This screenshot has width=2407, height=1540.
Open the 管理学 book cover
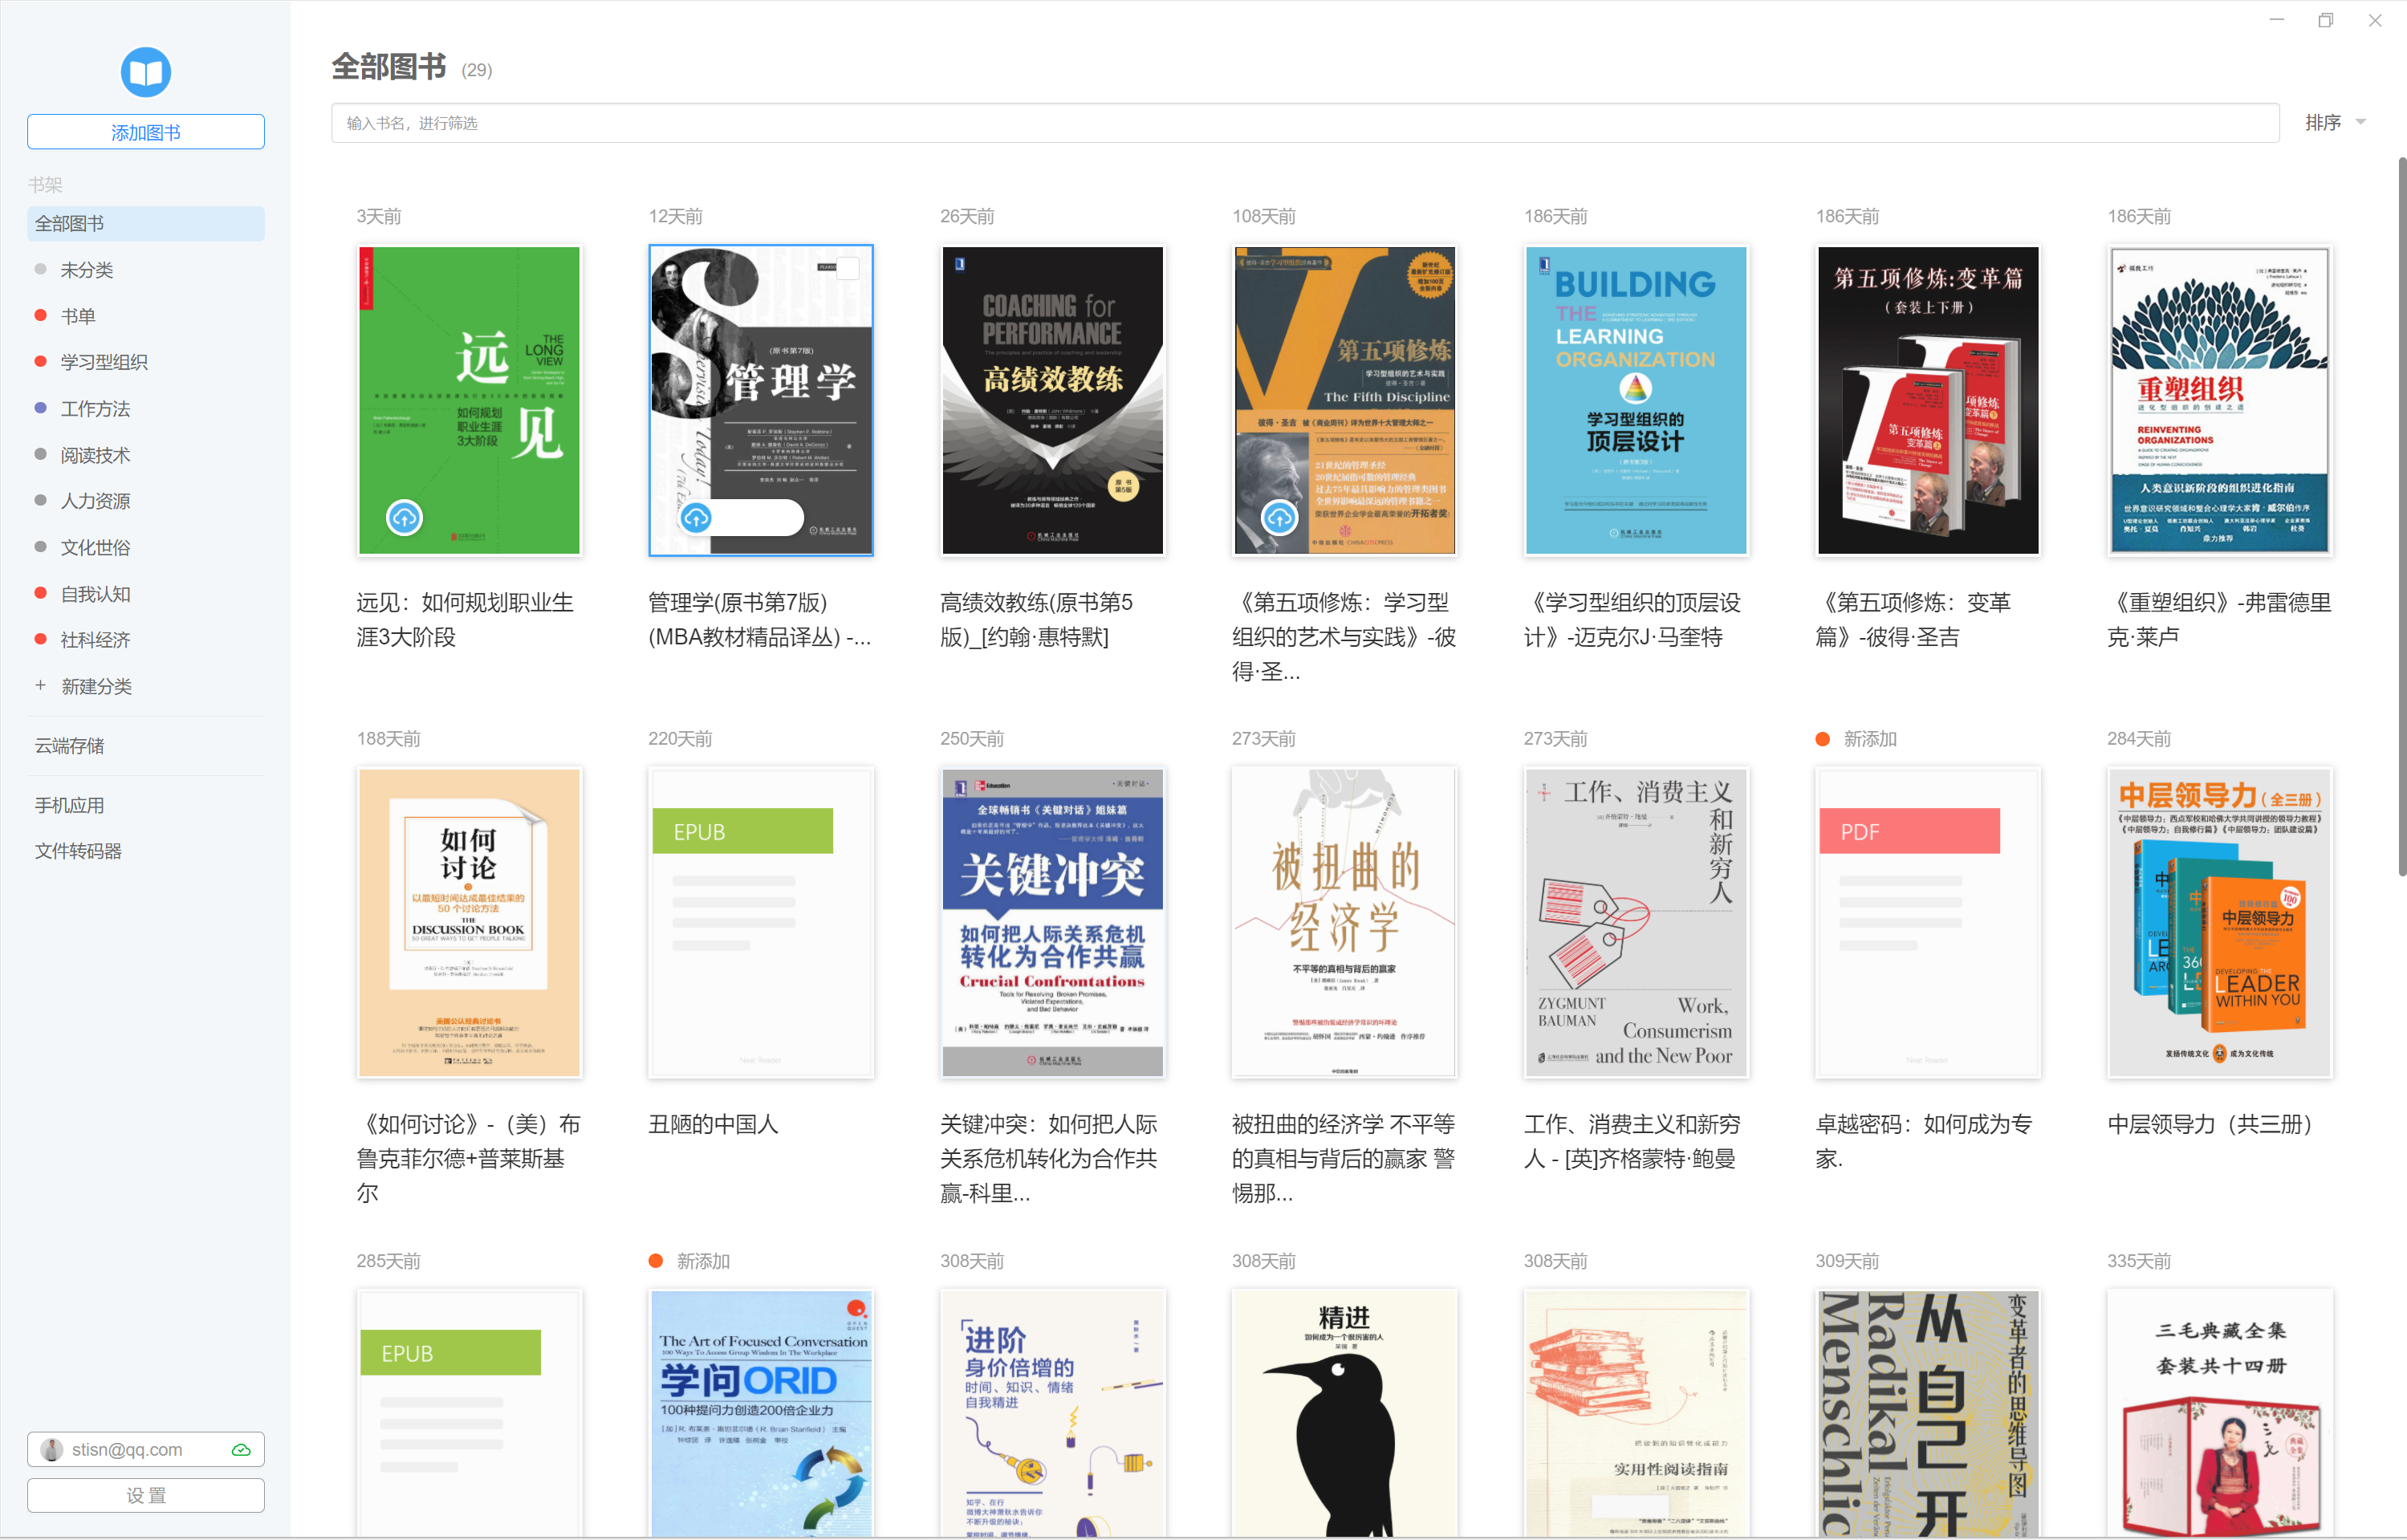tap(761, 400)
